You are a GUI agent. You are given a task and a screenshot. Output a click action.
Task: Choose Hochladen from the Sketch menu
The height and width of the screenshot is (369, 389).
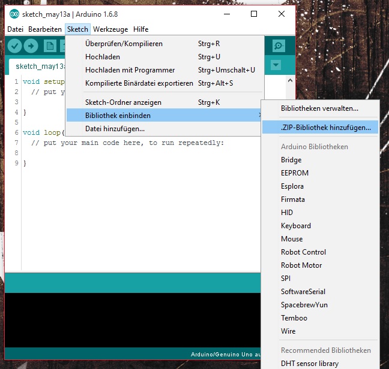[x=164, y=57]
